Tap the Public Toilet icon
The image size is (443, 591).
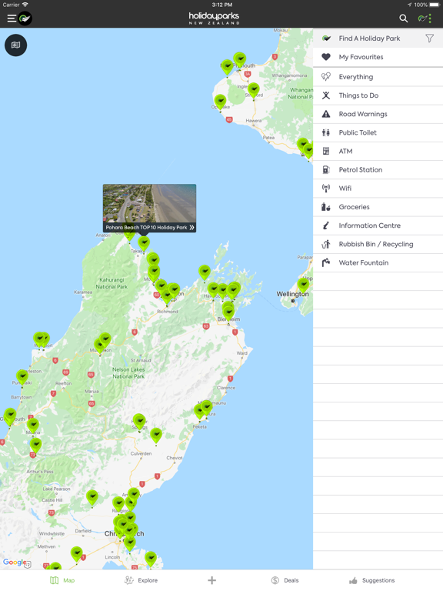coord(326,132)
